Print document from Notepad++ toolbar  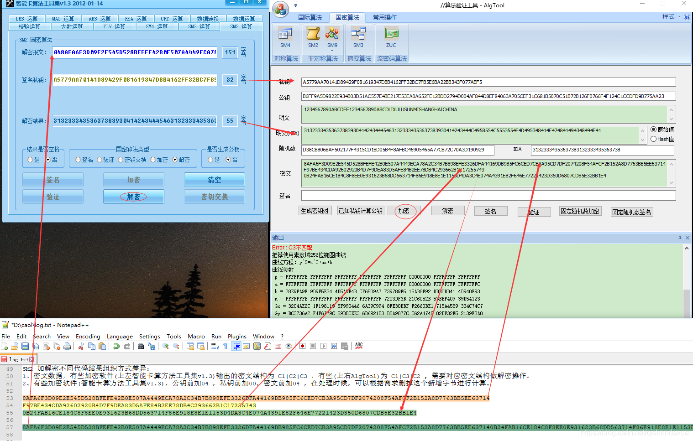click(67, 347)
